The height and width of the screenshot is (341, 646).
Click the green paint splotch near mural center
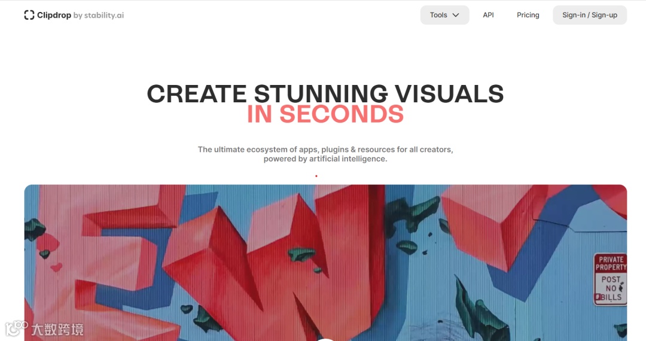[302, 254]
